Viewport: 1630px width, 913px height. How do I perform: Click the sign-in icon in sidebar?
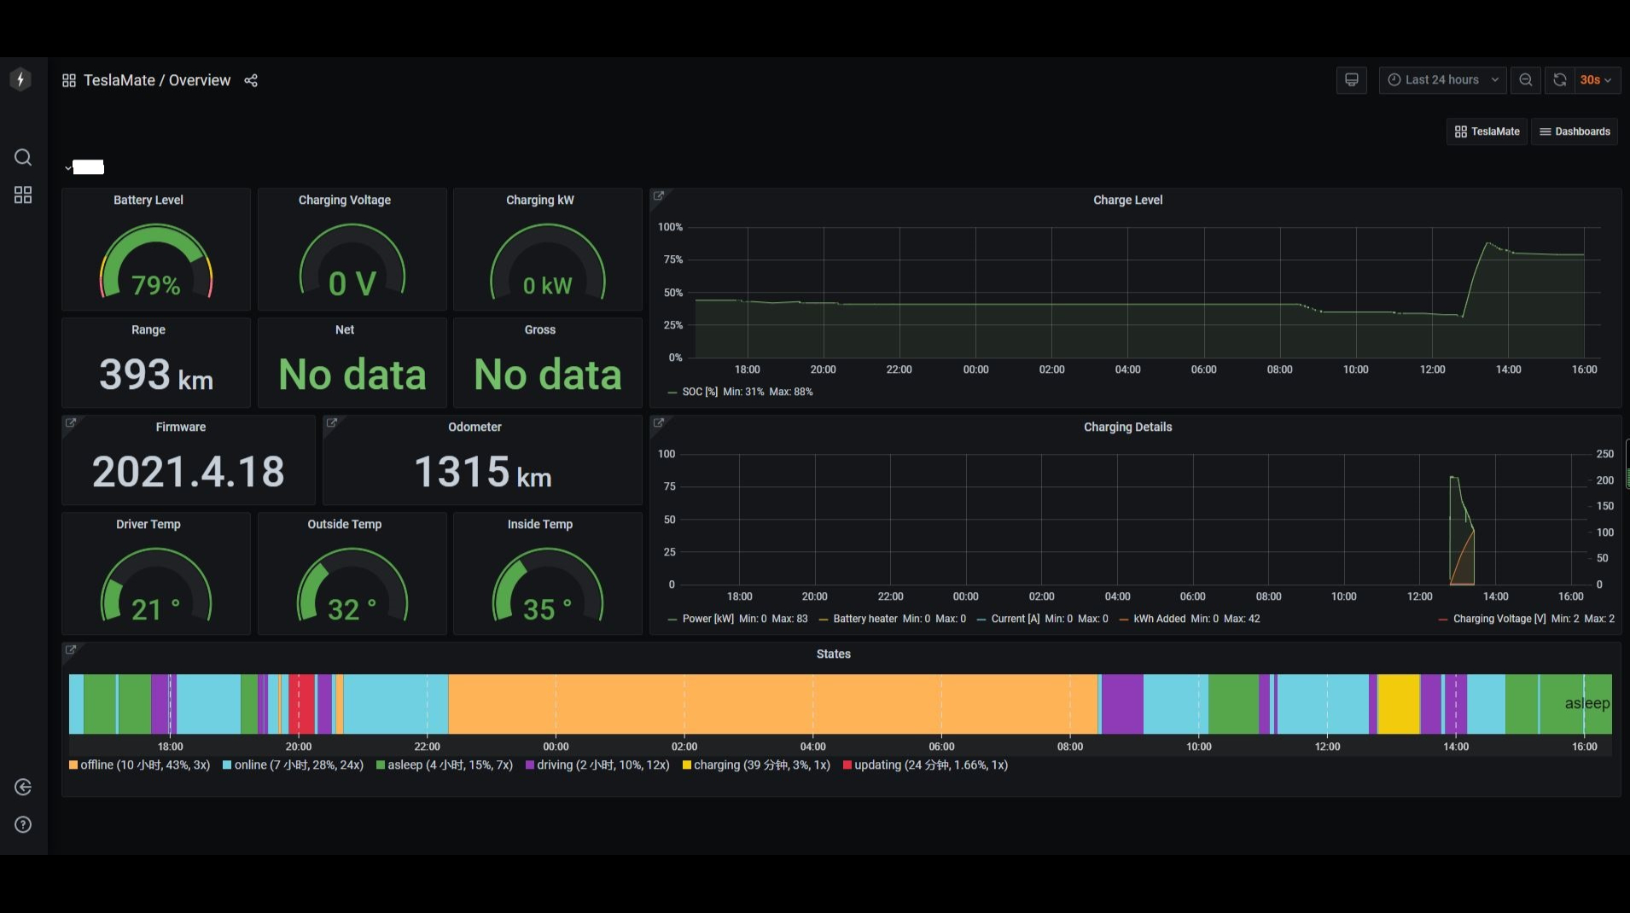(x=23, y=787)
